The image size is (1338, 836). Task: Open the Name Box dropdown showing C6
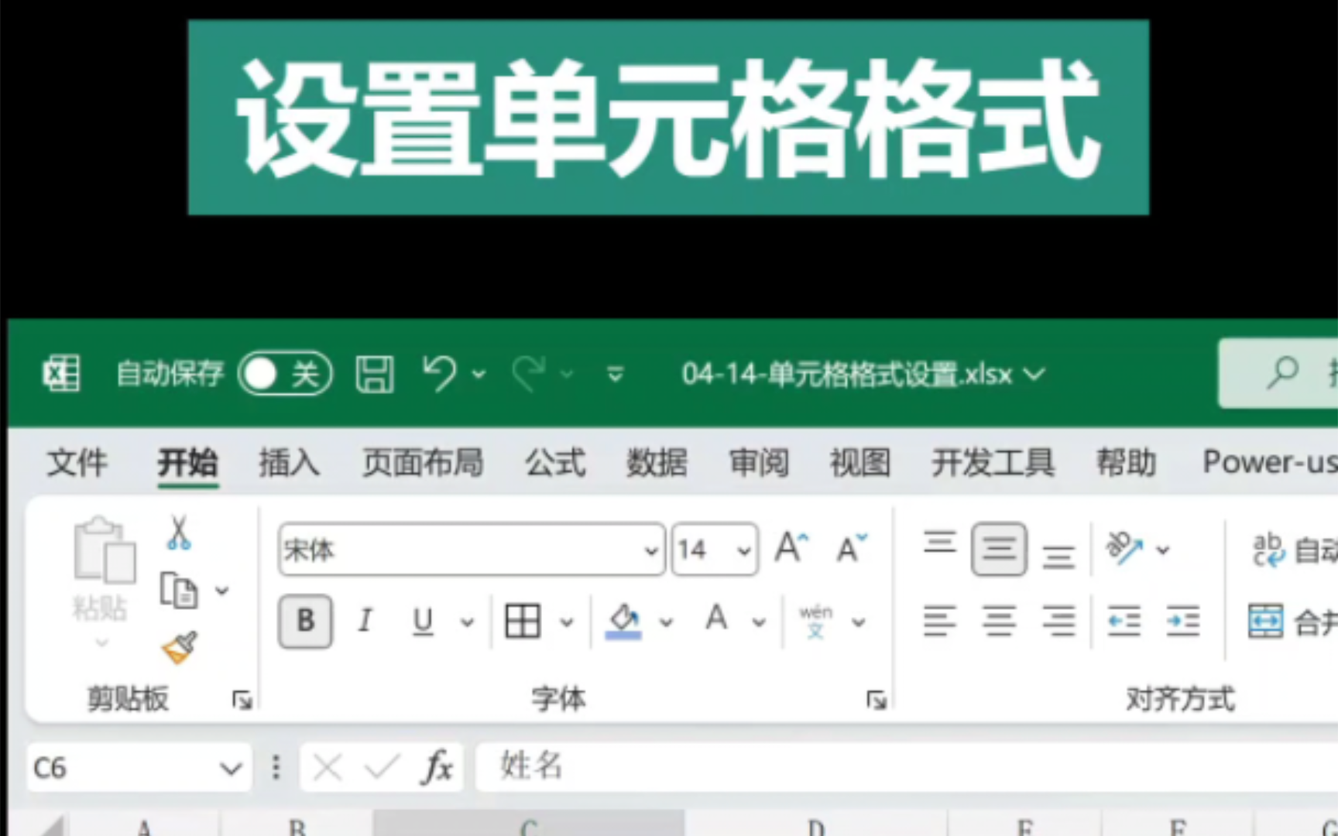[231, 769]
